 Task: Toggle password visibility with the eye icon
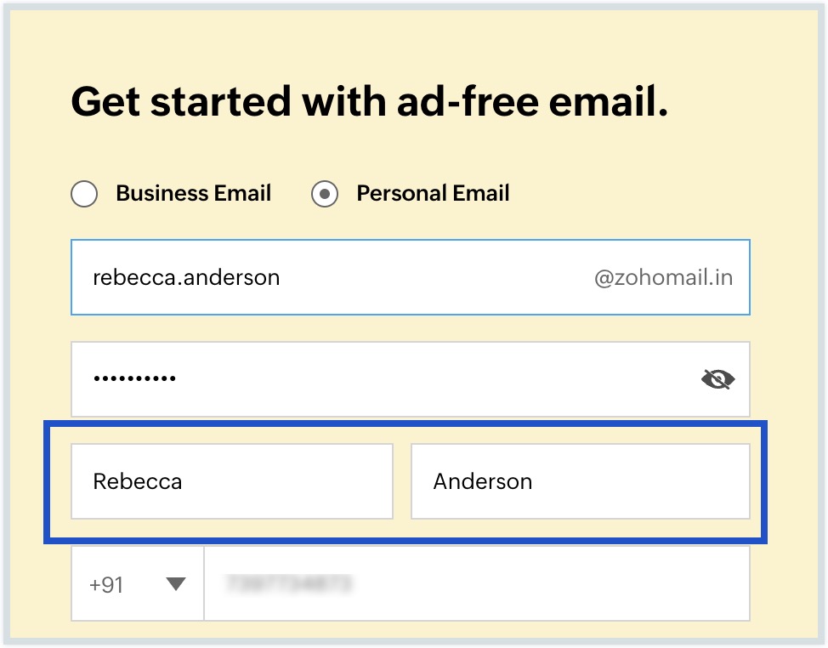click(717, 379)
